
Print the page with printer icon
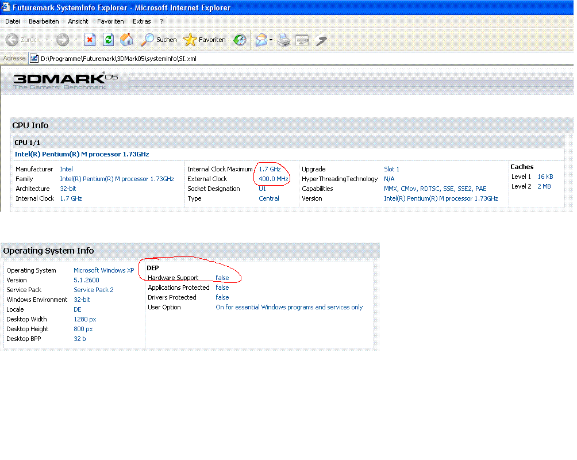[284, 40]
